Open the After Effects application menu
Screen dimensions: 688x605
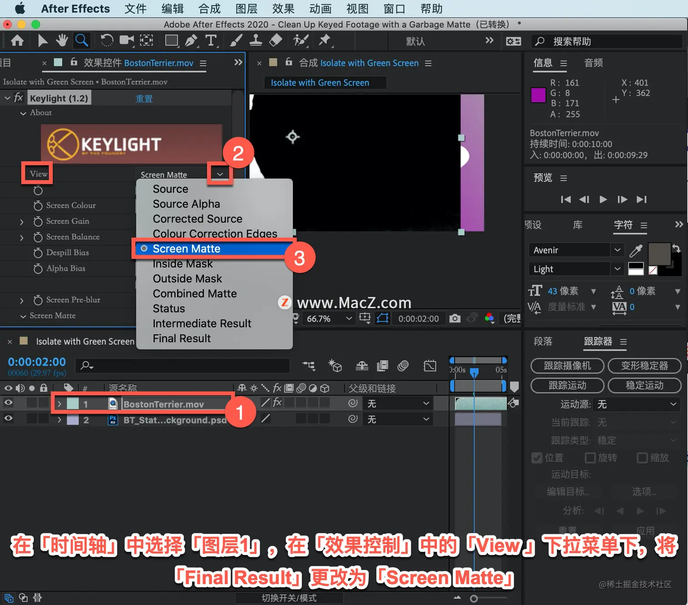pyautogui.click(x=76, y=9)
